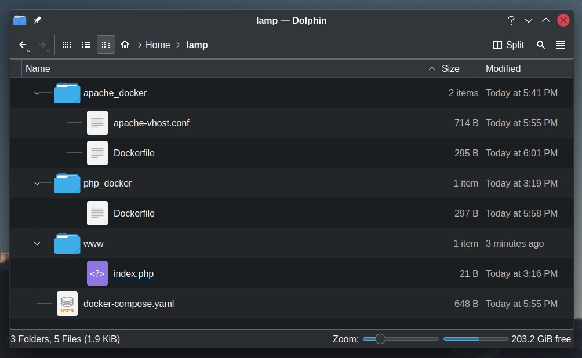Screen dimensions: 582x358
Task: Click the Dolphin window menu icon
Action: click(20, 20)
